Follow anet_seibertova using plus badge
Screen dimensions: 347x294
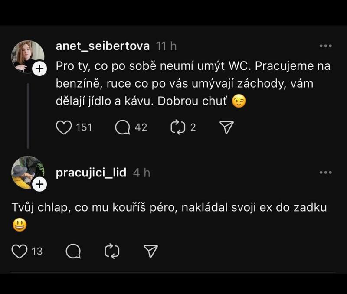(39, 69)
